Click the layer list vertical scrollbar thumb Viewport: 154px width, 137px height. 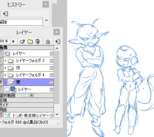[x=57, y=78]
